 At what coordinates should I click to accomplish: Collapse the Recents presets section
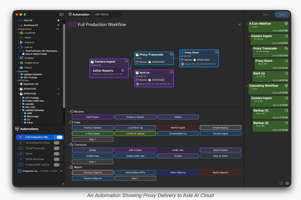pyautogui.click(x=69, y=112)
